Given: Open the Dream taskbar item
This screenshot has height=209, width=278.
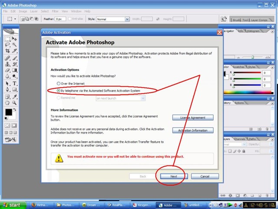Looking at the screenshot, I should tap(92, 205).
